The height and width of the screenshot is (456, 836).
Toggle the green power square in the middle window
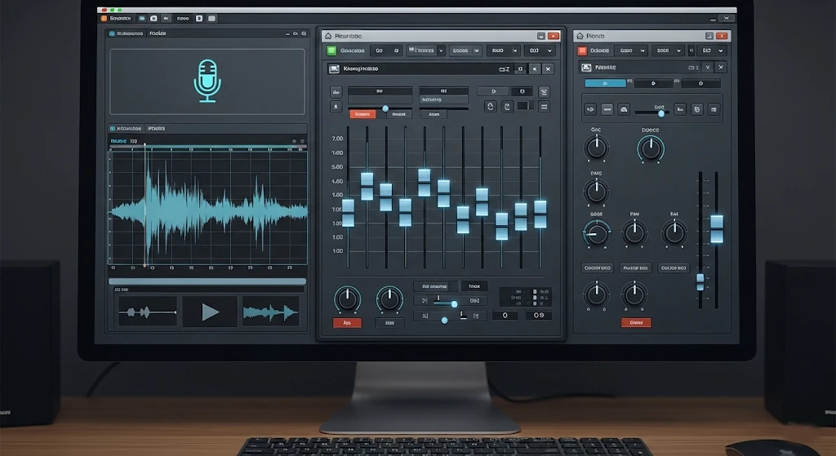331,51
